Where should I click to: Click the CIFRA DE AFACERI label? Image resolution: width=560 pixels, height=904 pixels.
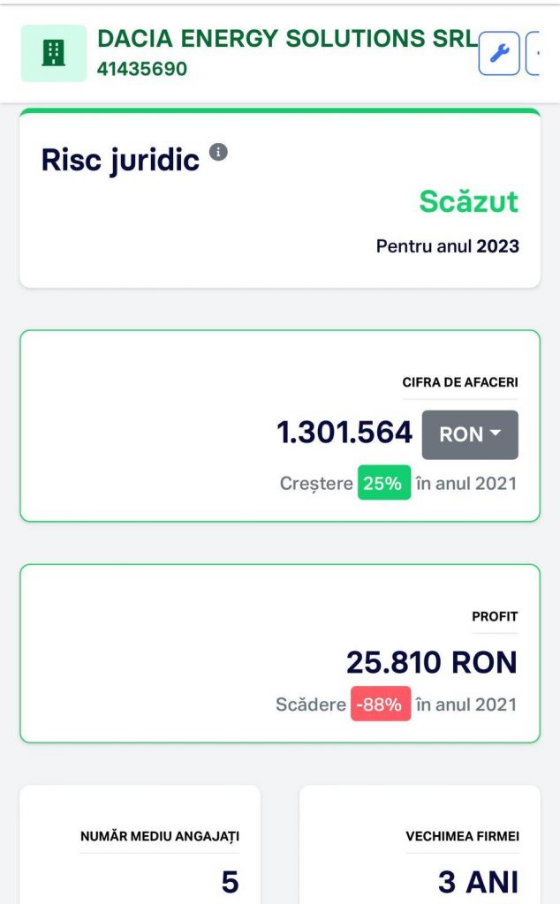(460, 382)
